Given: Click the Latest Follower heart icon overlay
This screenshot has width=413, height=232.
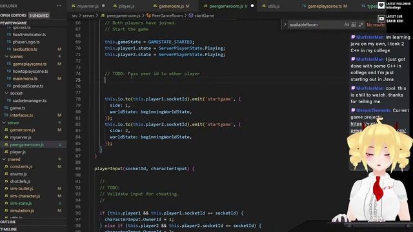Looking at the screenshot, I should pos(381,5).
